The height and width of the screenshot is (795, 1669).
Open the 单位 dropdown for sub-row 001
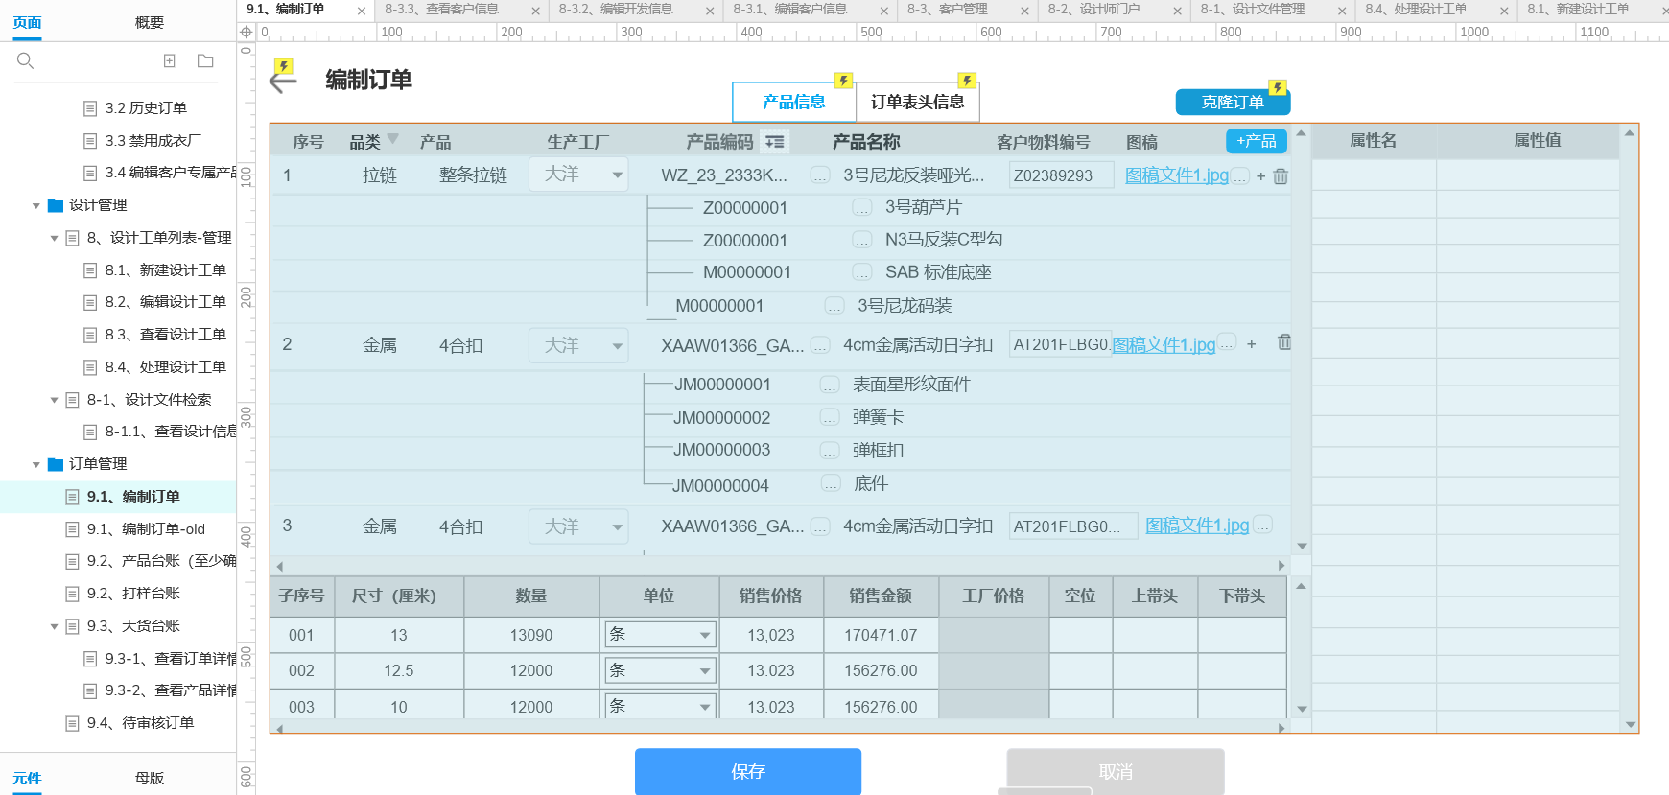click(660, 635)
